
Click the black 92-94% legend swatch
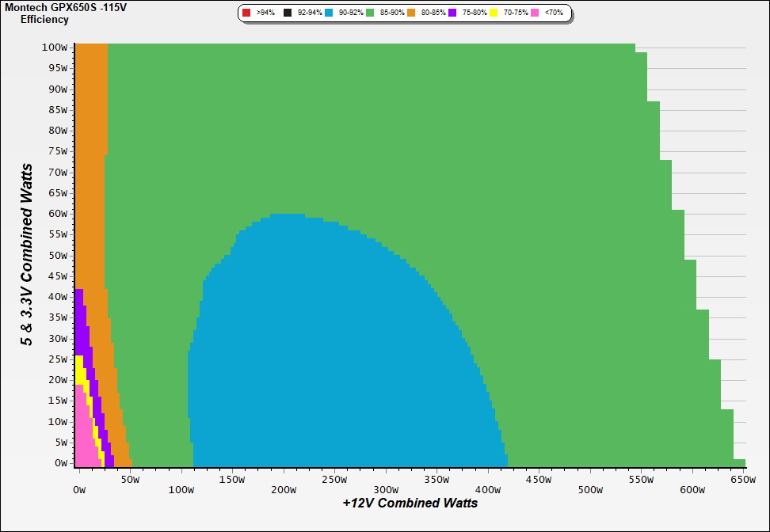288,13
